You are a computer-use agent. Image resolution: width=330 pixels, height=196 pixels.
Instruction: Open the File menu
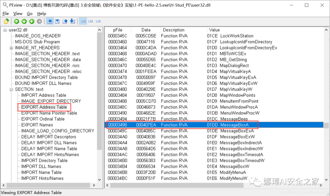pos(5,14)
